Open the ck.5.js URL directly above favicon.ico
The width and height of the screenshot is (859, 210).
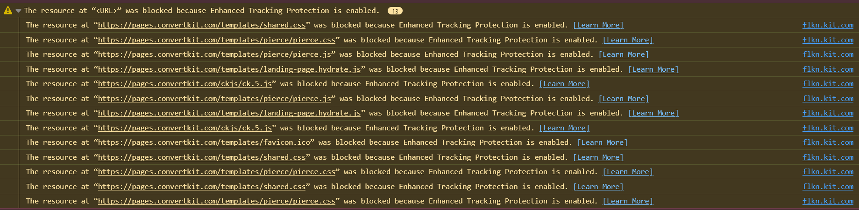point(185,128)
